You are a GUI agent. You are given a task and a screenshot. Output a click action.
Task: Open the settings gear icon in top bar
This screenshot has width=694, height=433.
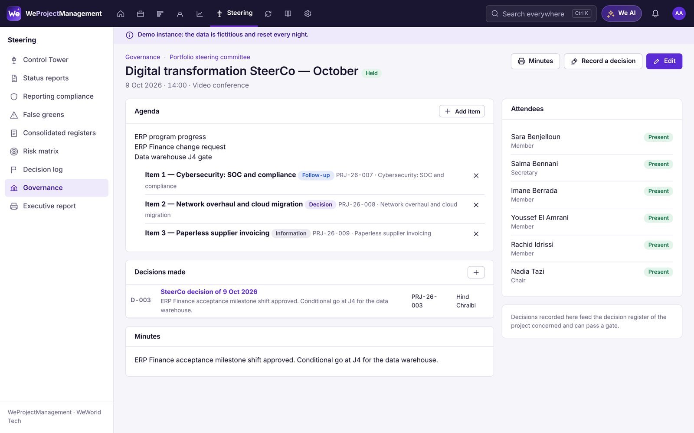[x=308, y=13]
